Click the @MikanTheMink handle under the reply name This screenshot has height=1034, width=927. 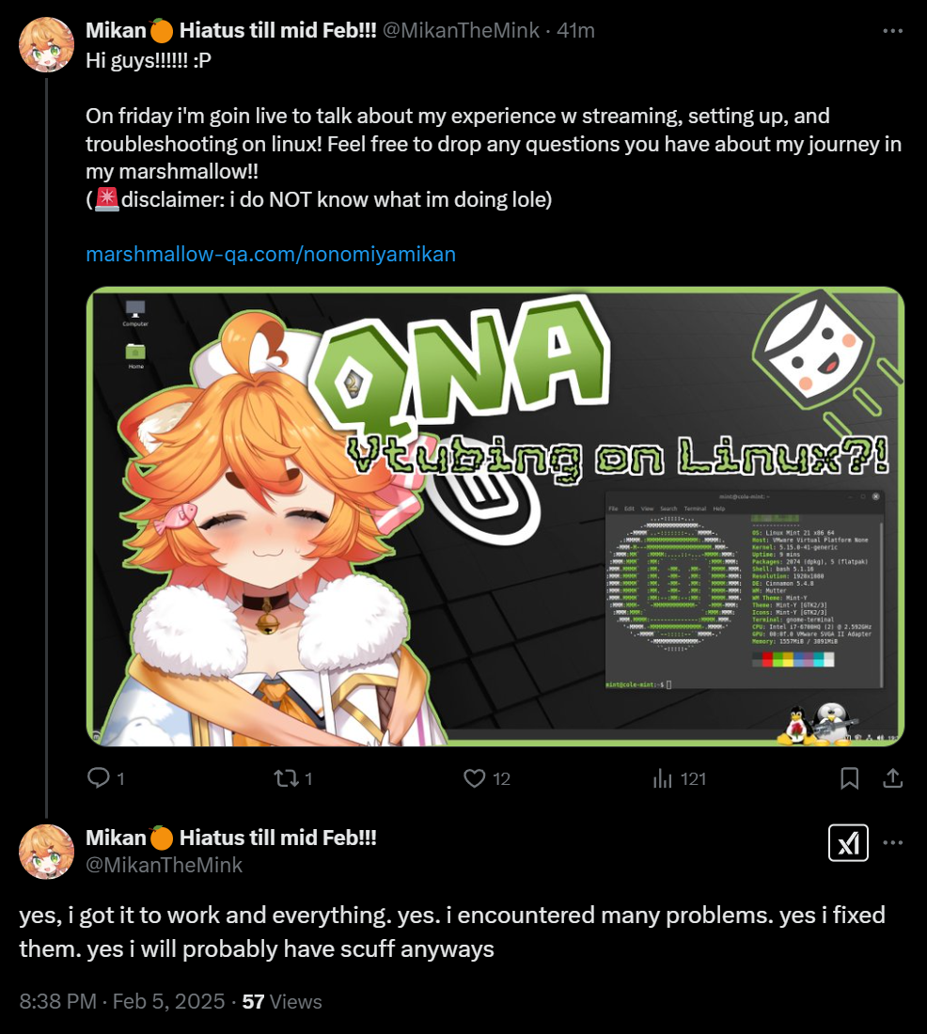tap(164, 865)
